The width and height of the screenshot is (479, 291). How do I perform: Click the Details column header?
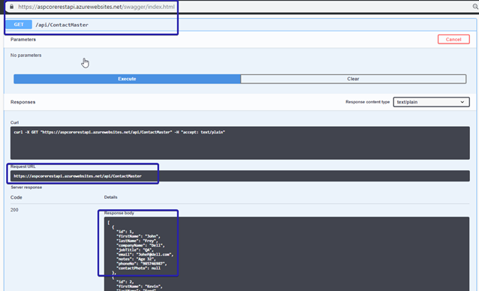(x=110, y=197)
